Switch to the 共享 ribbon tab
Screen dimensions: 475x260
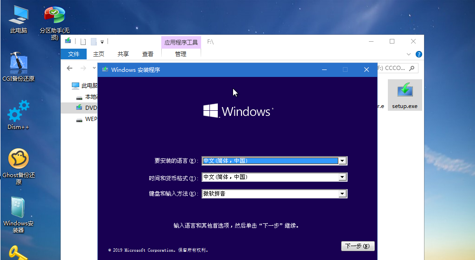tap(123, 54)
